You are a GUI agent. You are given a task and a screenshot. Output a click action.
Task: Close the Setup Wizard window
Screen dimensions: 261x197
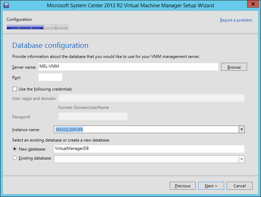point(253,4)
